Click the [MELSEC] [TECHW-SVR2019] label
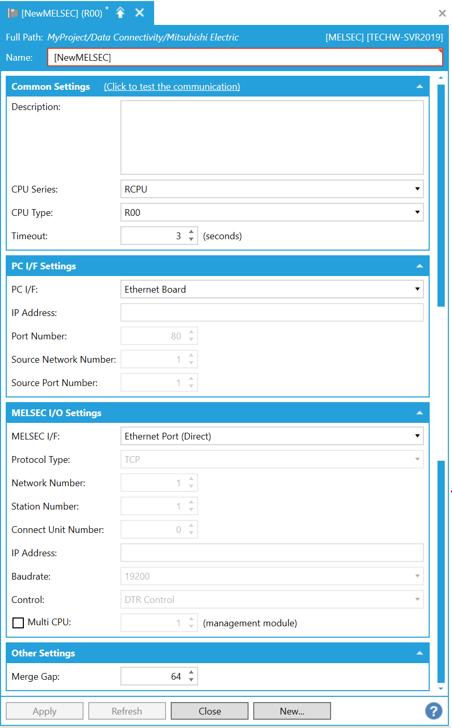452x728 pixels. click(384, 37)
